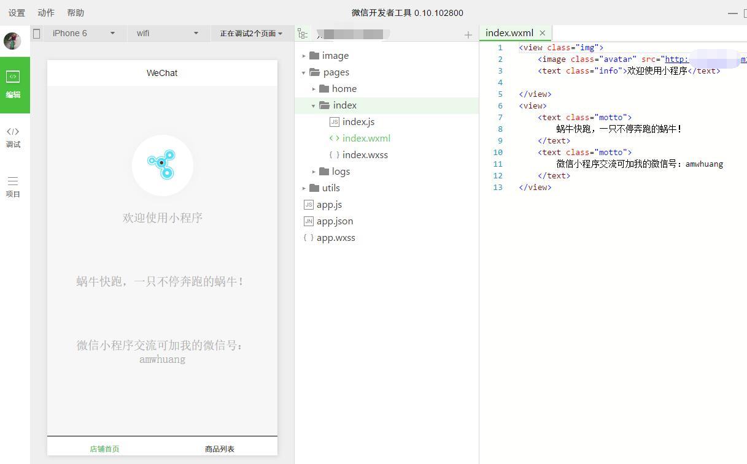747x464 pixels.
Task: Close the index.wxml editor tab
Action: click(x=542, y=33)
